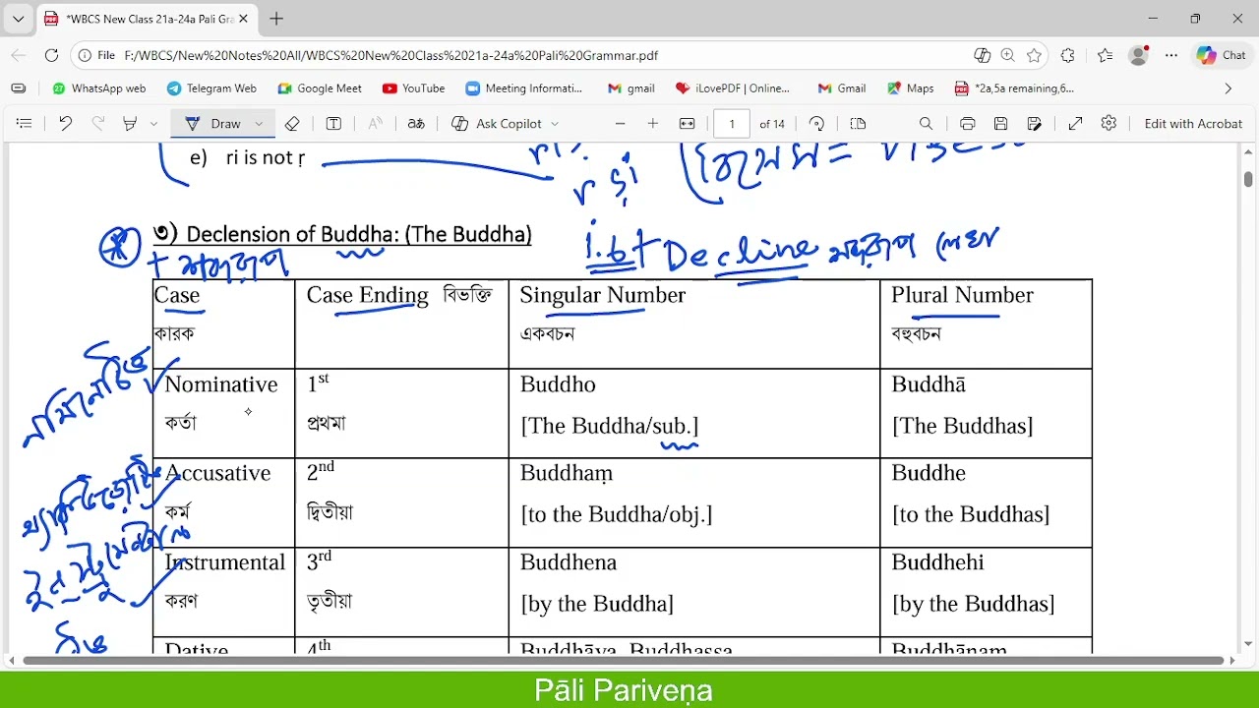The image size is (1259, 708).
Task: Zoom out the PDF
Action: point(620,124)
